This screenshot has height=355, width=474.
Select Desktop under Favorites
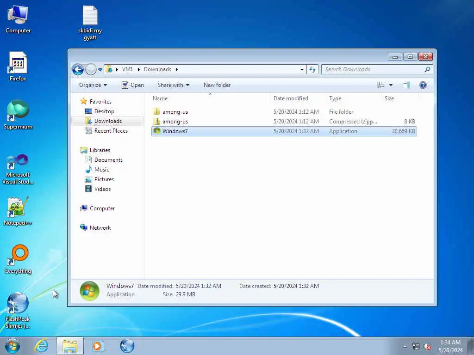(x=100, y=111)
